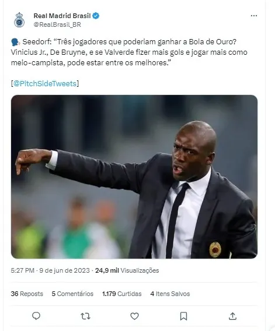Click the speaking head emoji before Seedorf
Image resolution: width=275 pixels, height=331 pixels.
point(15,42)
